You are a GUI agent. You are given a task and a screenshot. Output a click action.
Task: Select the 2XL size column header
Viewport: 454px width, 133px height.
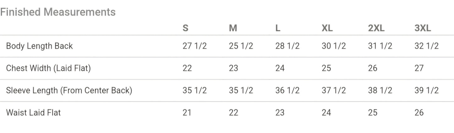tap(376, 28)
